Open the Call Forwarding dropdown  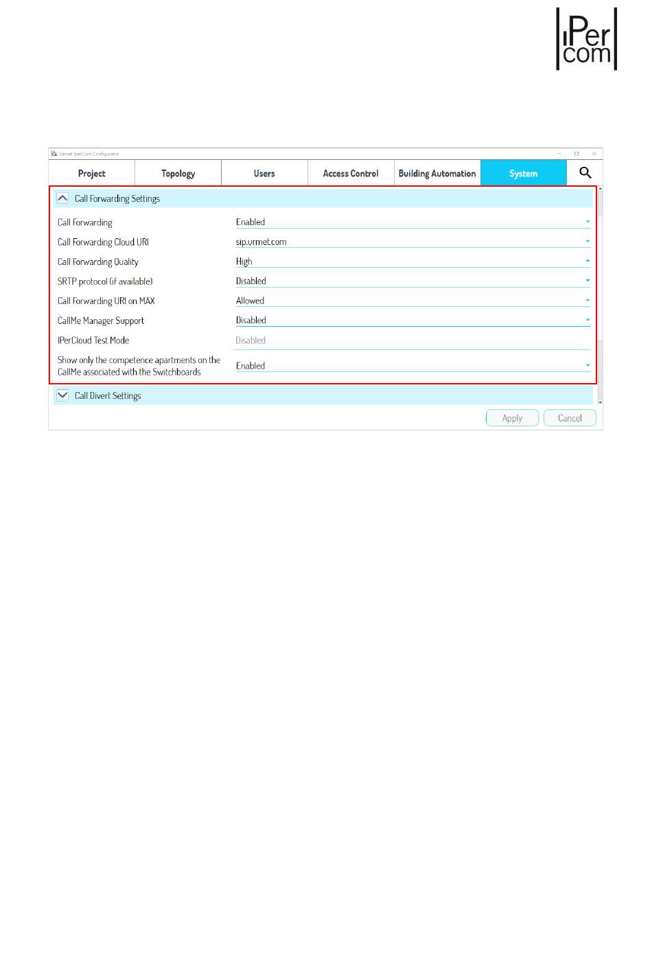(x=587, y=222)
